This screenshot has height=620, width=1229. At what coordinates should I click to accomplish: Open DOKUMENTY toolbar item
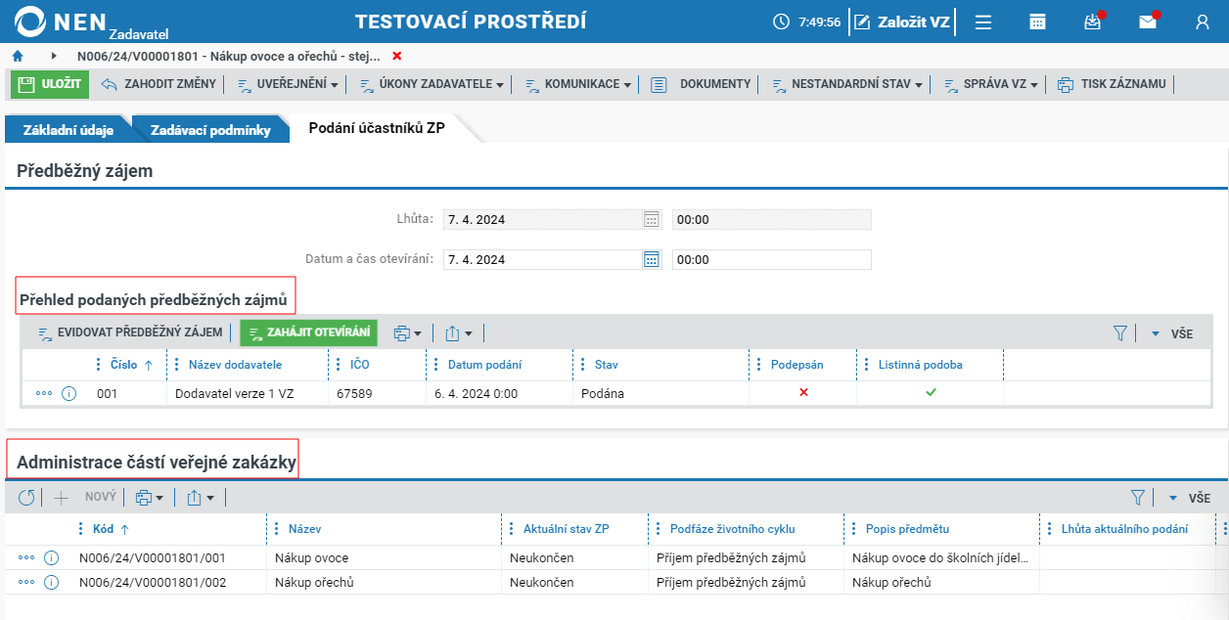(x=702, y=84)
